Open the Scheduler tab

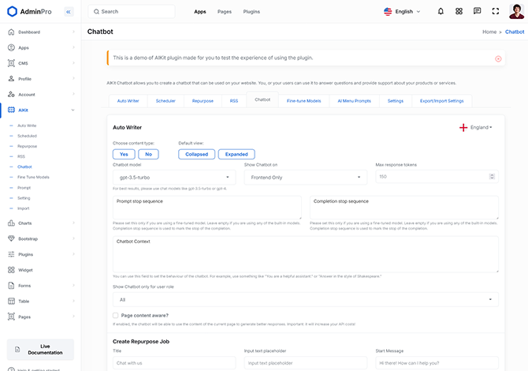click(165, 101)
